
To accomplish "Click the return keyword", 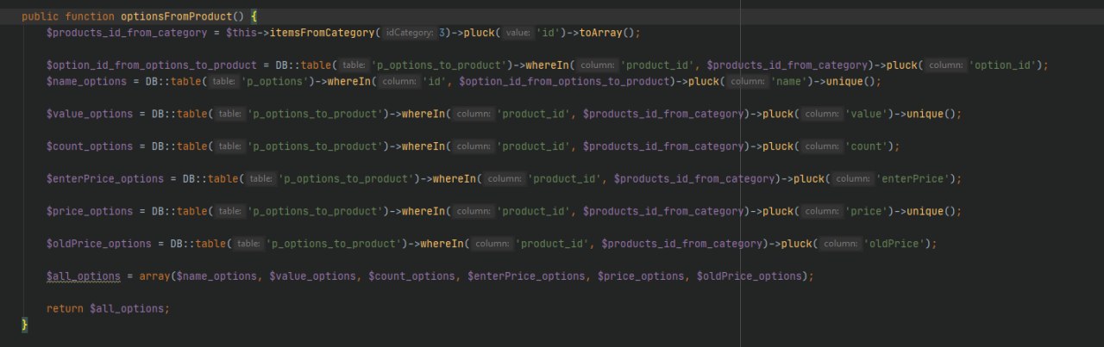I will click(66, 308).
